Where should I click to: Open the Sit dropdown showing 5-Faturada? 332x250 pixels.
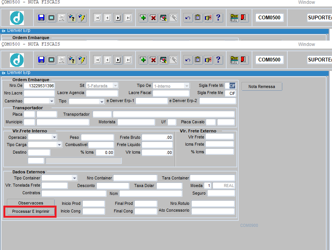[115, 86]
